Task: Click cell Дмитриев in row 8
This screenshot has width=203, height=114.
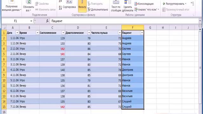Action: pyautogui.click(x=133, y=70)
